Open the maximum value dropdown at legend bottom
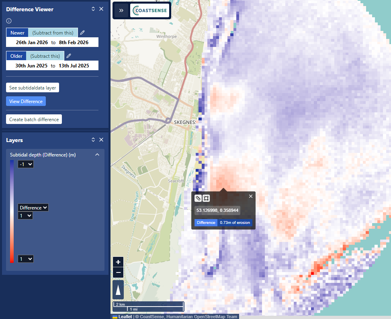This screenshot has width=391, height=319. [x=26, y=259]
